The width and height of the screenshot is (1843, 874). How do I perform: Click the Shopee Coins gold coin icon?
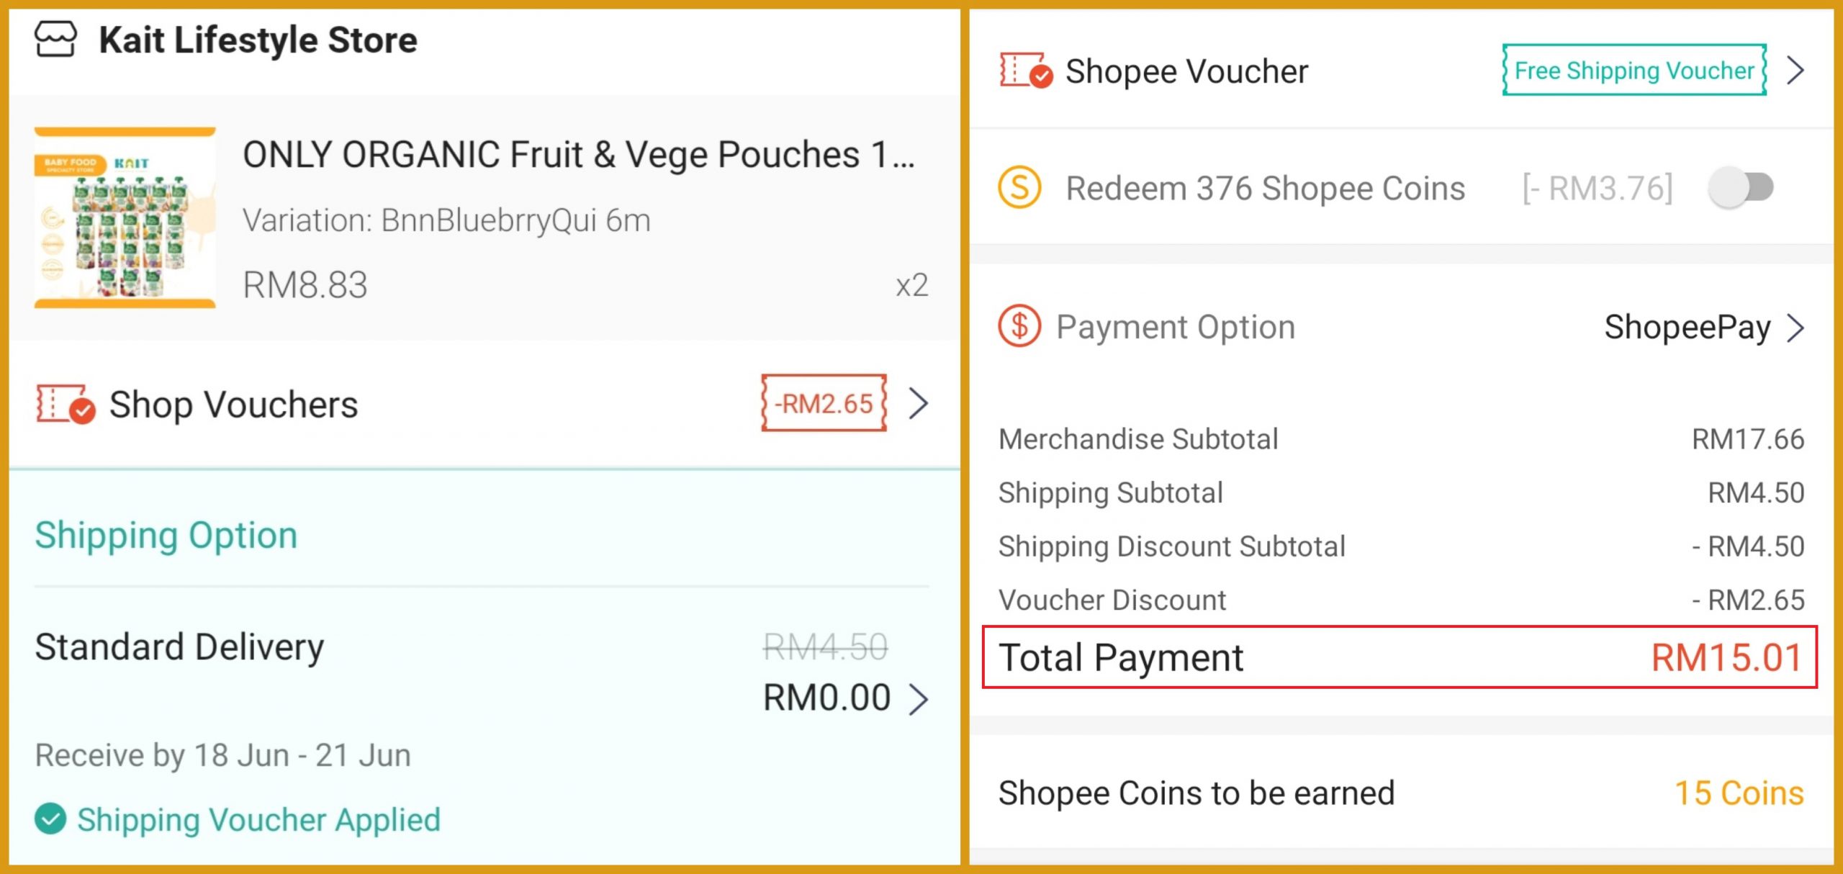(x=1019, y=187)
